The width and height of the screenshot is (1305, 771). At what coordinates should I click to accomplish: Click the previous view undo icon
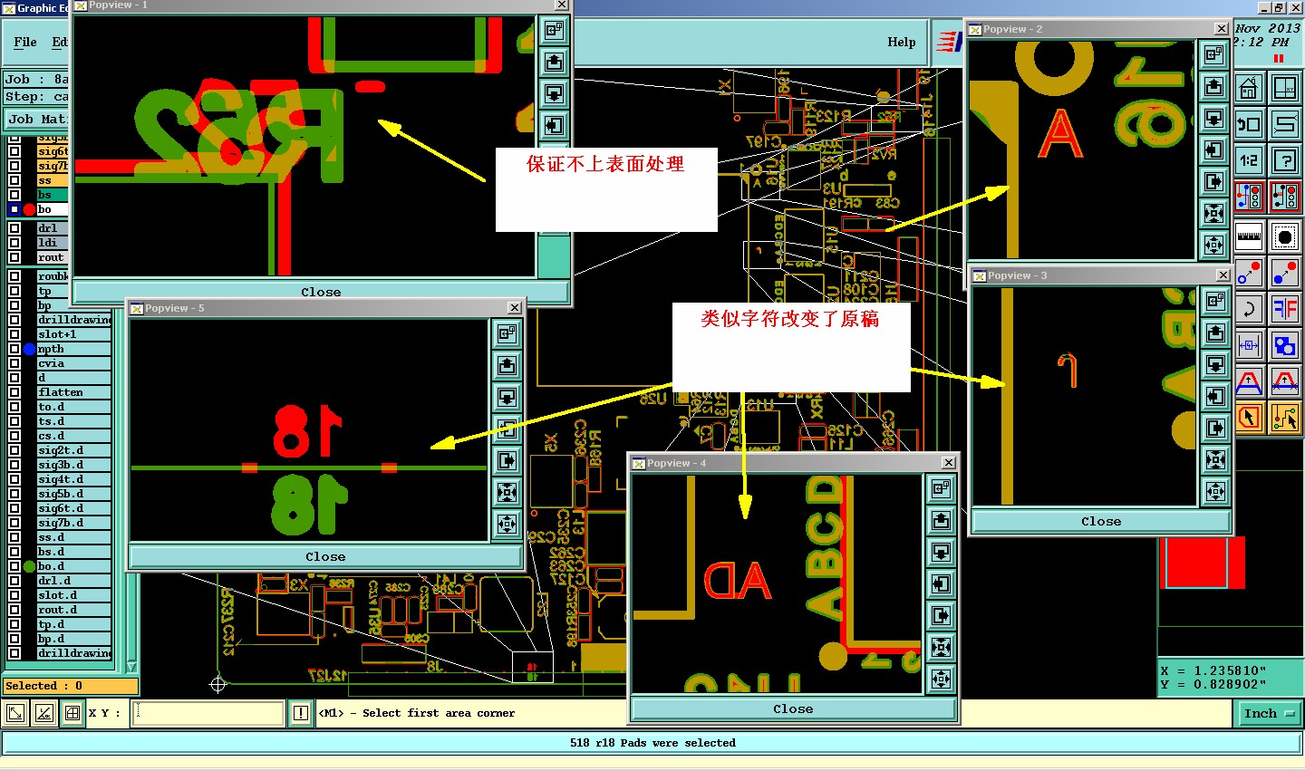pos(1249,124)
